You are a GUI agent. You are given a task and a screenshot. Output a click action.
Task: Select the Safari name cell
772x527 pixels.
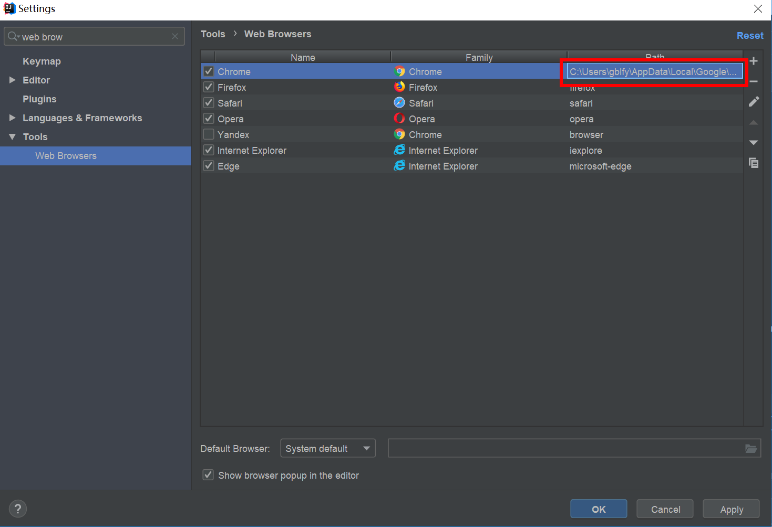(303, 103)
